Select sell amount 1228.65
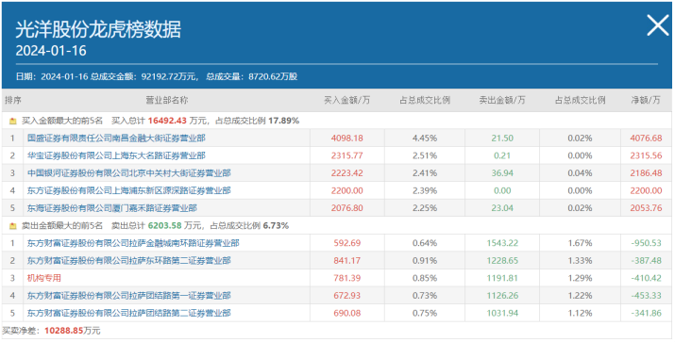This screenshot has width=675, height=342. (x=502, y=260)
